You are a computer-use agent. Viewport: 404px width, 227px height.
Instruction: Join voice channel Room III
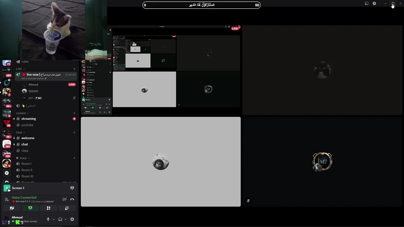coord(46,176)
